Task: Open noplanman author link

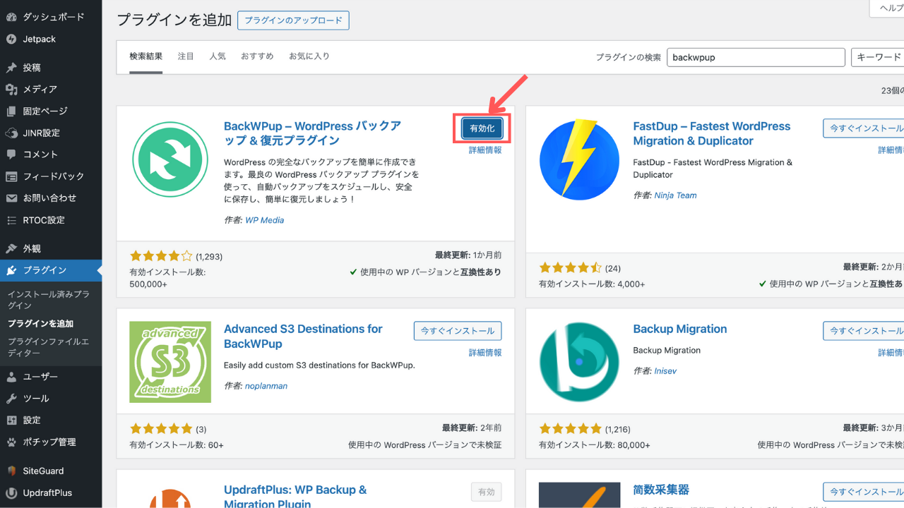Action: point(266,386)
